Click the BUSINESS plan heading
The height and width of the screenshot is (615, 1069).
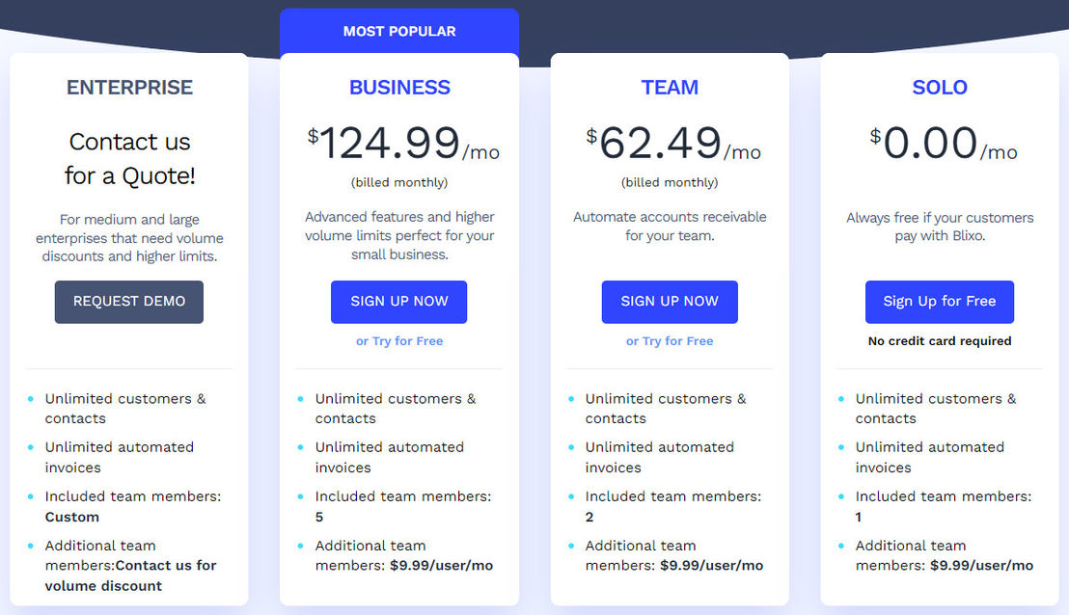399,87
